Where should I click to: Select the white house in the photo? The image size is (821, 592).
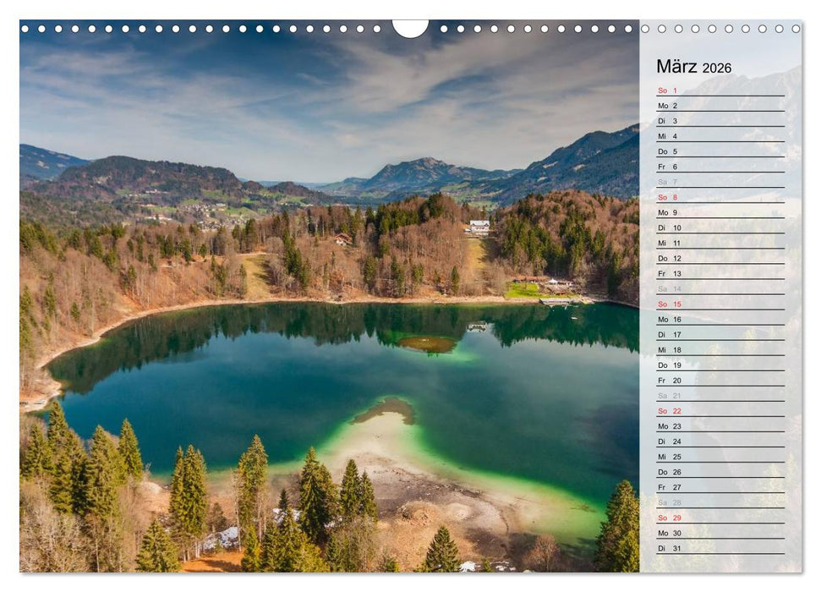pyautogui.click(x=479, y=226)
